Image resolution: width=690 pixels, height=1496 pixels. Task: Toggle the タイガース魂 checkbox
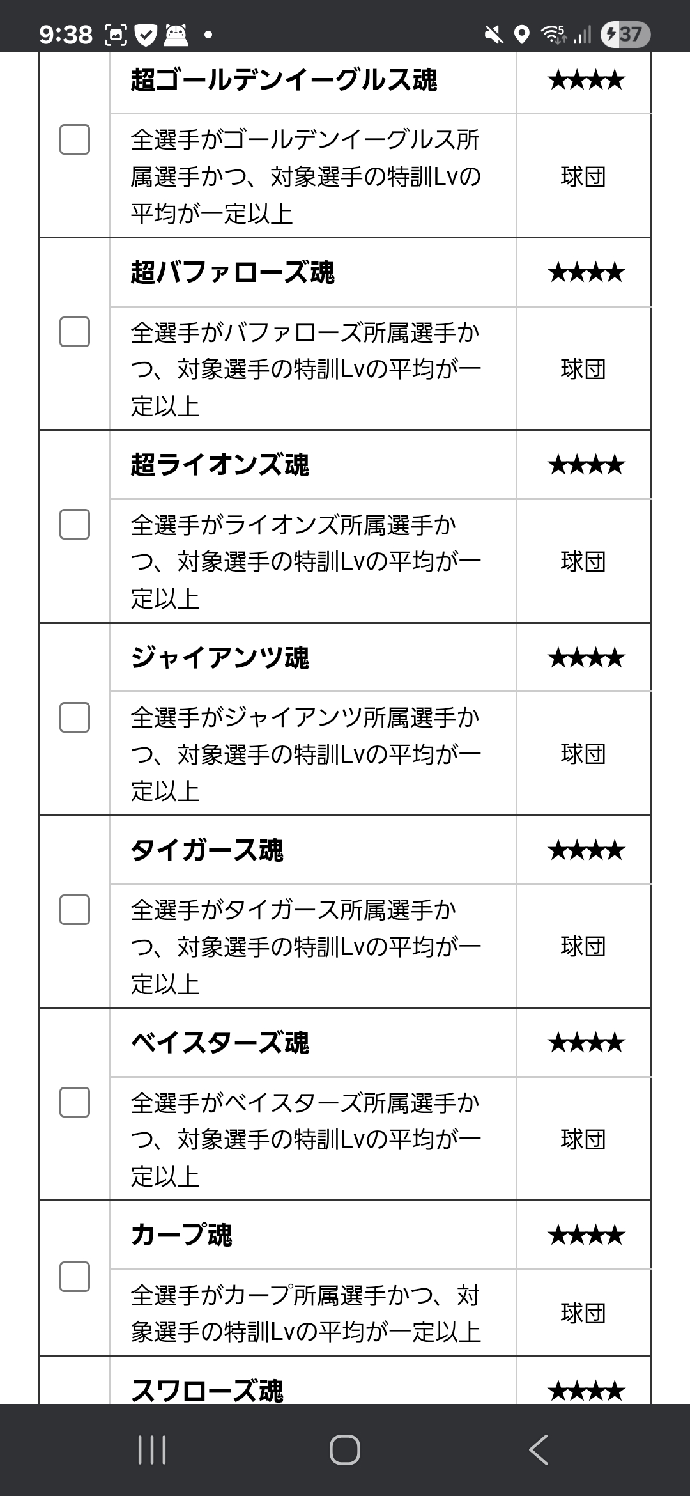(x=75, y=909)
